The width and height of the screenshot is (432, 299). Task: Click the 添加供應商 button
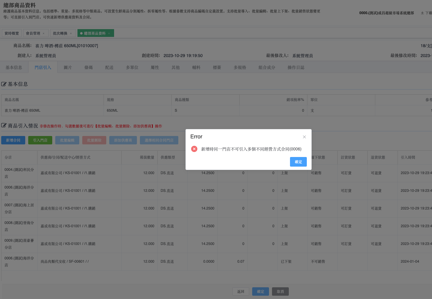pos(123,140)
